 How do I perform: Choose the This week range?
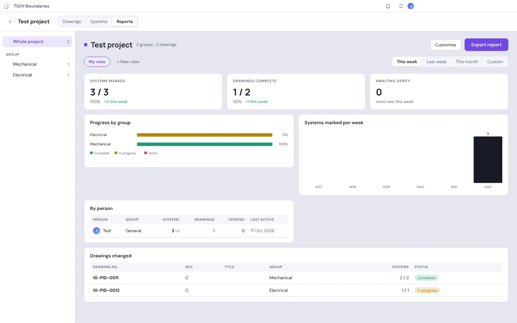[x=407, y=62]
